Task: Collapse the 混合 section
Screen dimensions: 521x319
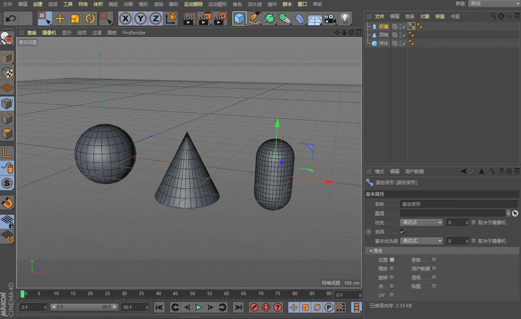Action: click(371, 250)
